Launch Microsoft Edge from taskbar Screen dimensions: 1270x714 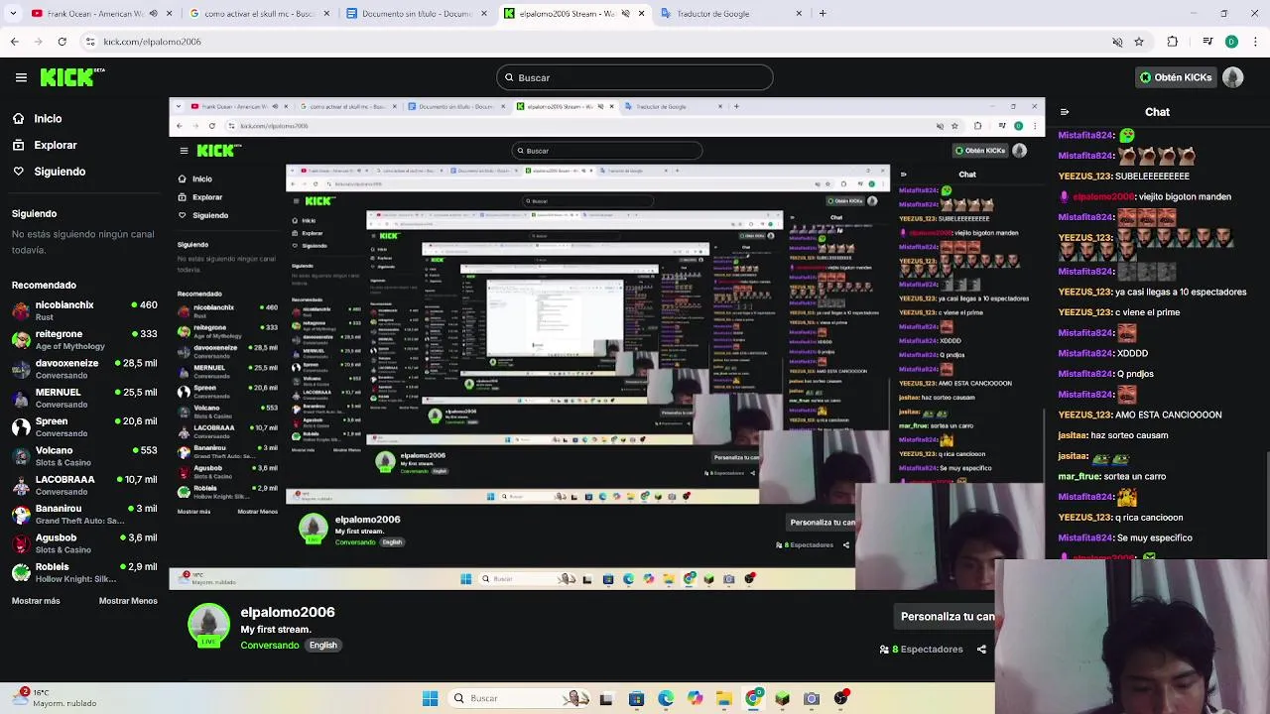[x=666, y=698]
